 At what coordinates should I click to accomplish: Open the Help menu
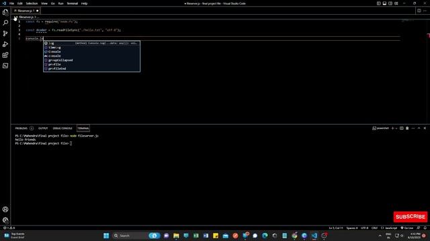point(84,3)
